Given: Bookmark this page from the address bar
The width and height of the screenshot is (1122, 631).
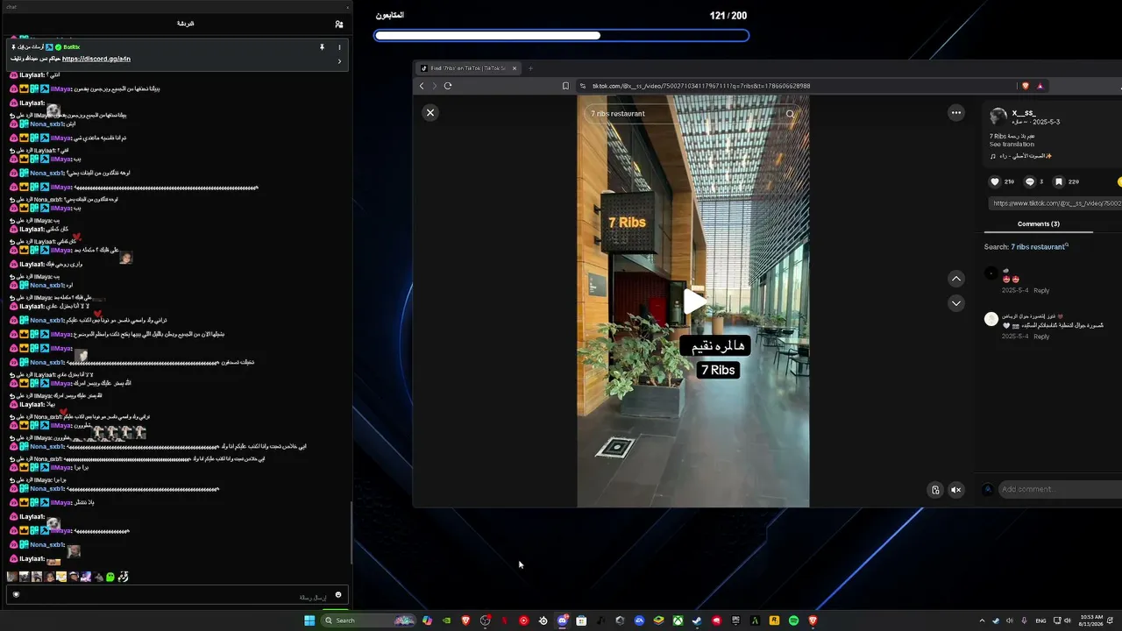Looking at the screenshot, I should [565, 86].
